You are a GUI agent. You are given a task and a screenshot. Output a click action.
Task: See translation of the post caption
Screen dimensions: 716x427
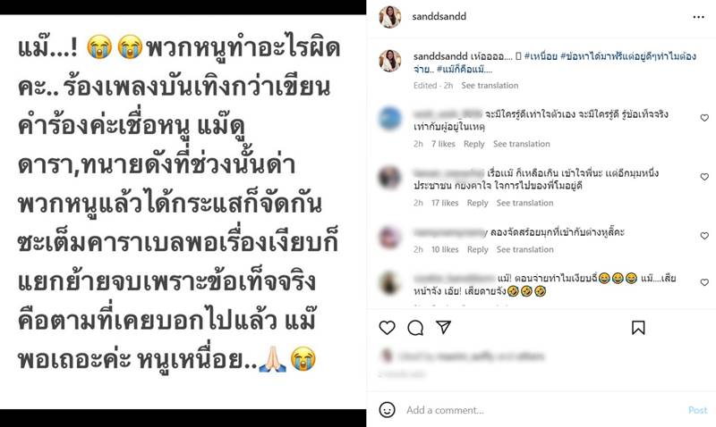pos(490,85)
